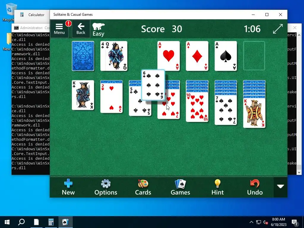The width and height of the screenshot is (304, 228).
Task: Click the Score 30 display
Action: tap(161, 29)
